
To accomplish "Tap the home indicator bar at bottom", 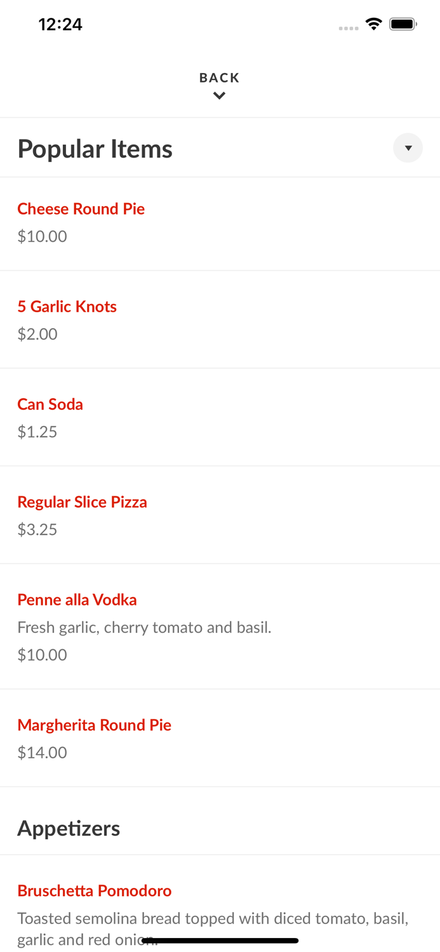I will pos(220,939).
